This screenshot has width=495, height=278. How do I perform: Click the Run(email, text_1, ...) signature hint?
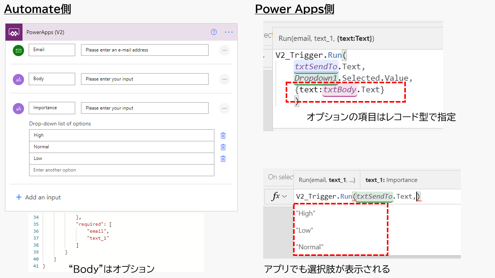(327, 180)
